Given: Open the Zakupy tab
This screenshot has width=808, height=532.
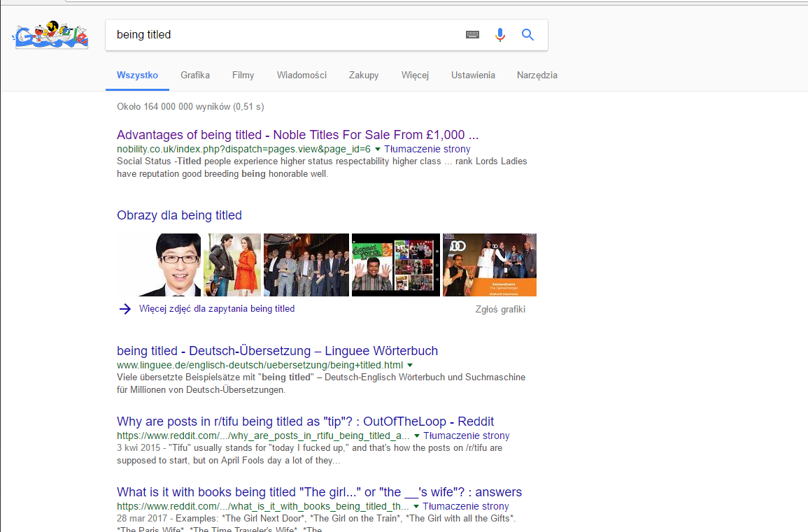Looking at the screenshot, I should (364, 76).
